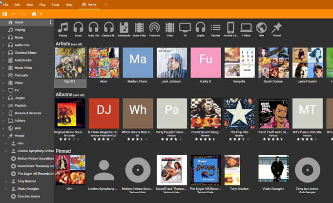Open the Podcasts icon in the top row
The width and height of the screenshot is (333, 203).
[154, 28]
